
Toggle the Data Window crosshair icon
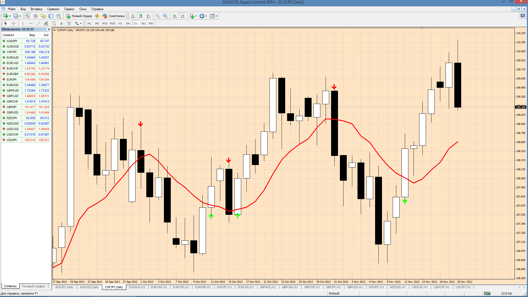pos(35,16)
